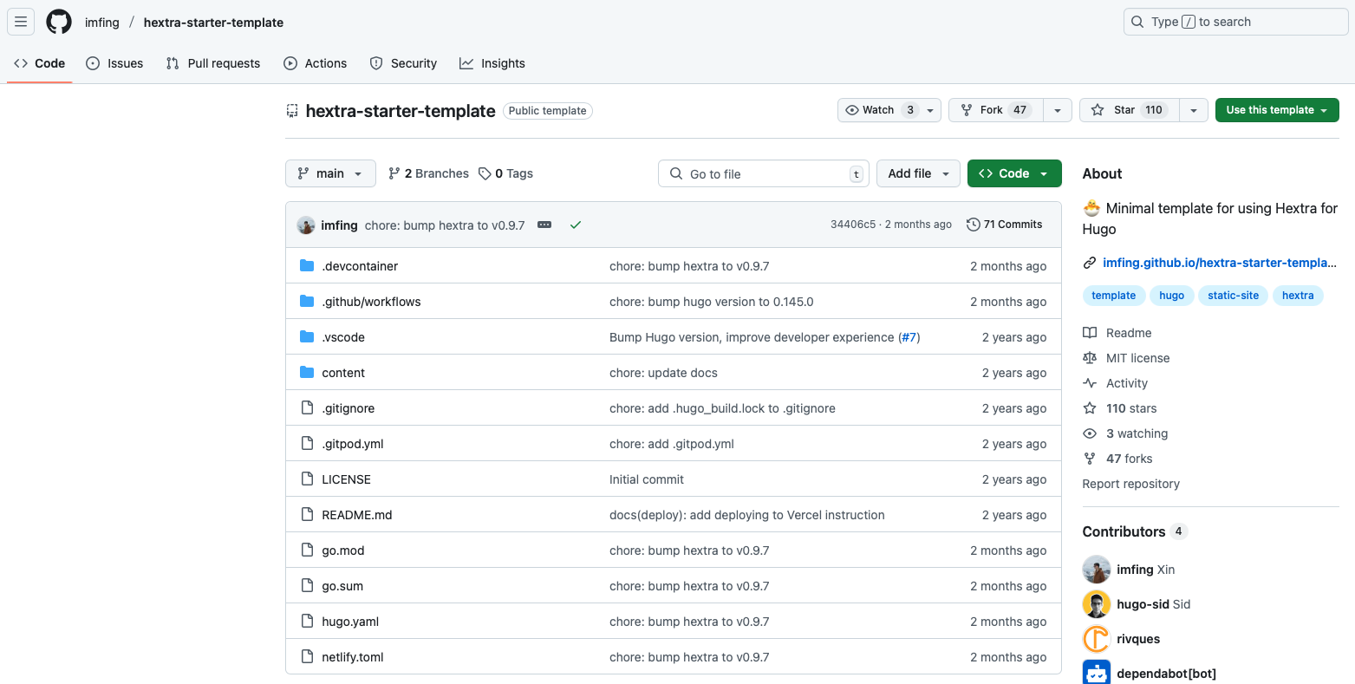The height and width of the screenshot is (684, 1355).
Task: Open the Readme link in About
Action: coord(1117,333)
